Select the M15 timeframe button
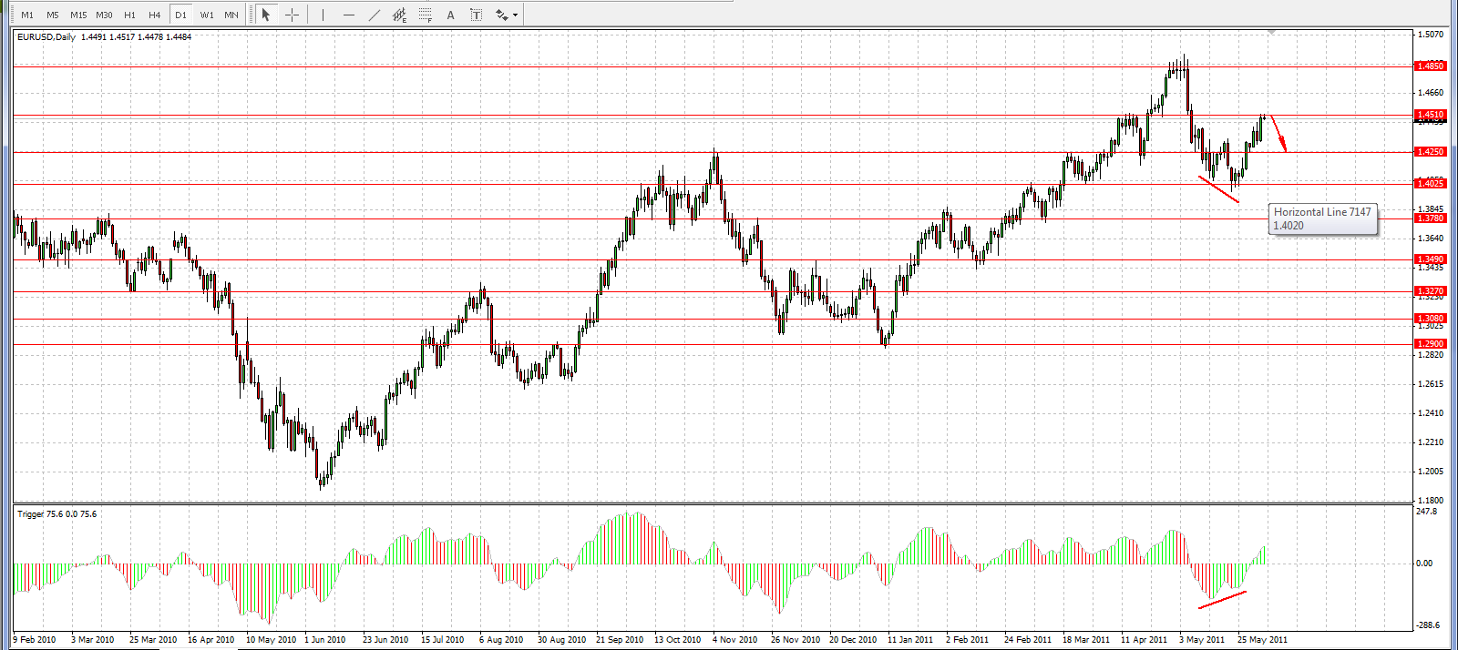 tap(78, 15)
